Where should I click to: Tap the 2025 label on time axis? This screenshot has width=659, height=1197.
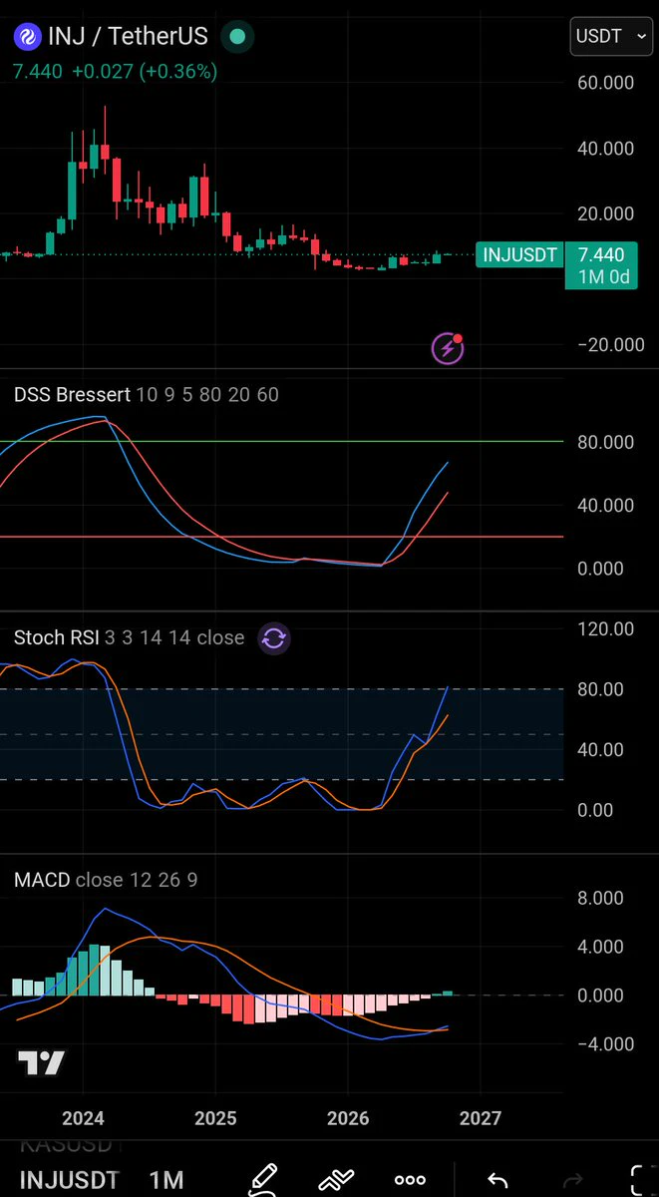coord(215,1117)
